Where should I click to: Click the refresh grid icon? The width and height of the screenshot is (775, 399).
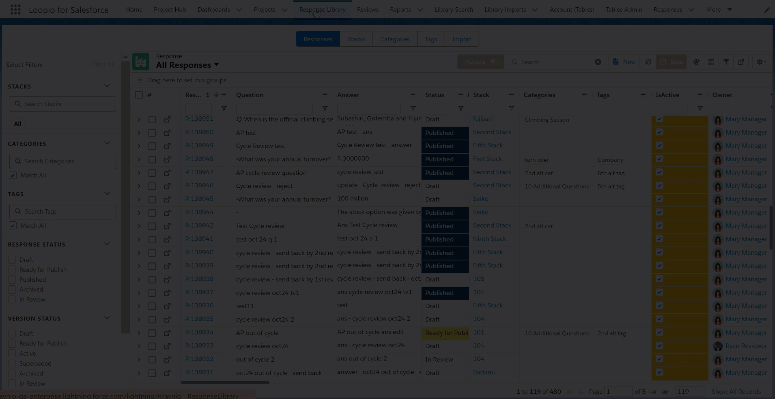[648, 62]
